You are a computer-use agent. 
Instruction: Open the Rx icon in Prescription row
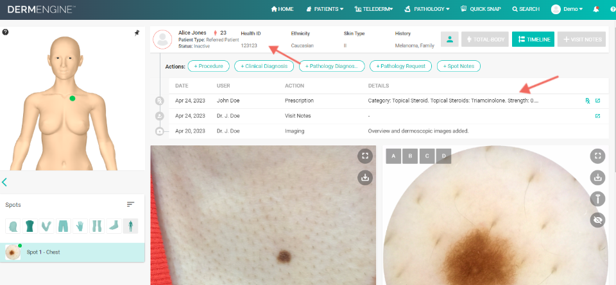click(x=587, y=101)
